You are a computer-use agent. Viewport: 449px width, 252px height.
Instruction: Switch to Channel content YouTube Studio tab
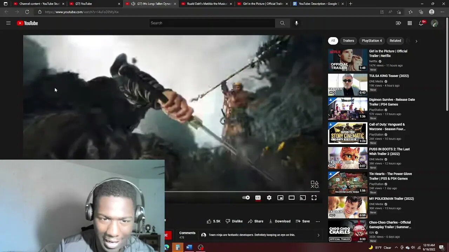coord(39,4)
